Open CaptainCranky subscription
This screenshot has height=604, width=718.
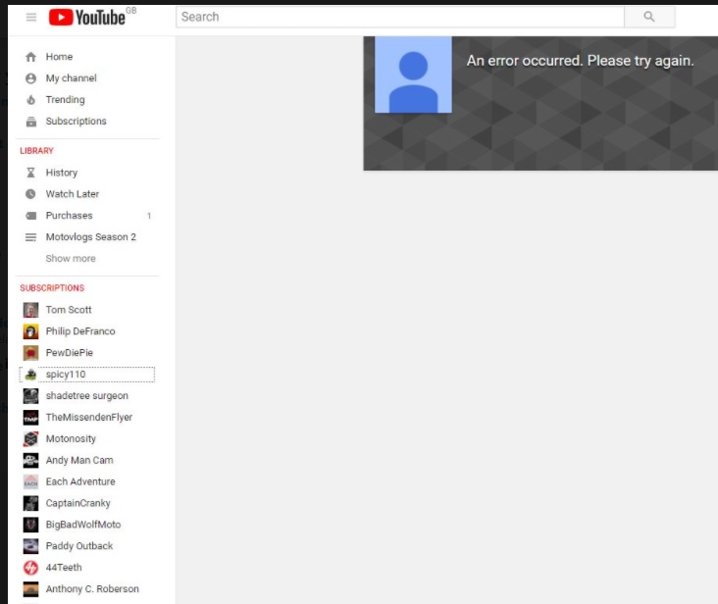point(77,503)
